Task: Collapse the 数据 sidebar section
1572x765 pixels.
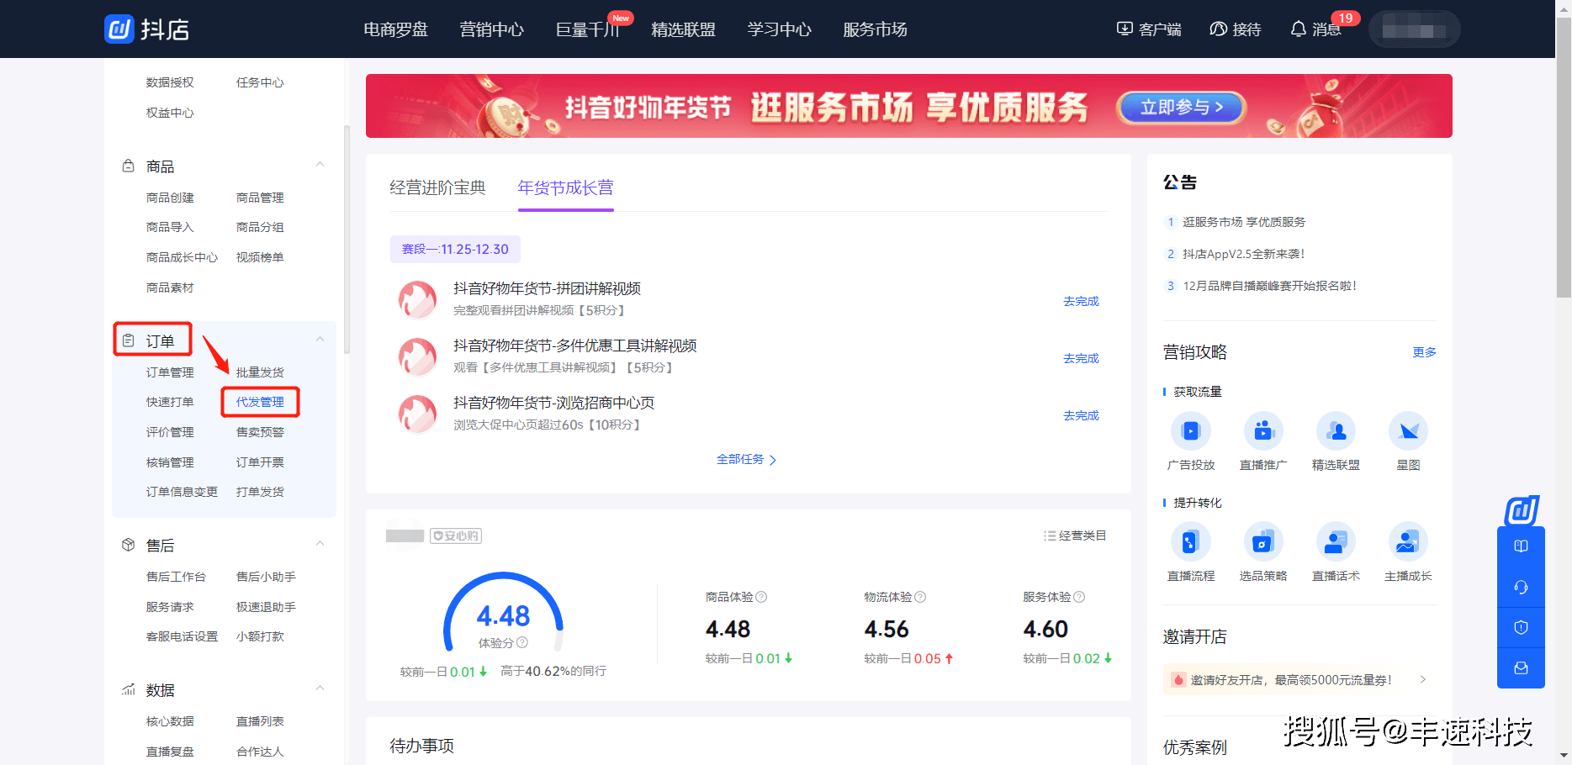Action: [320, 689]
